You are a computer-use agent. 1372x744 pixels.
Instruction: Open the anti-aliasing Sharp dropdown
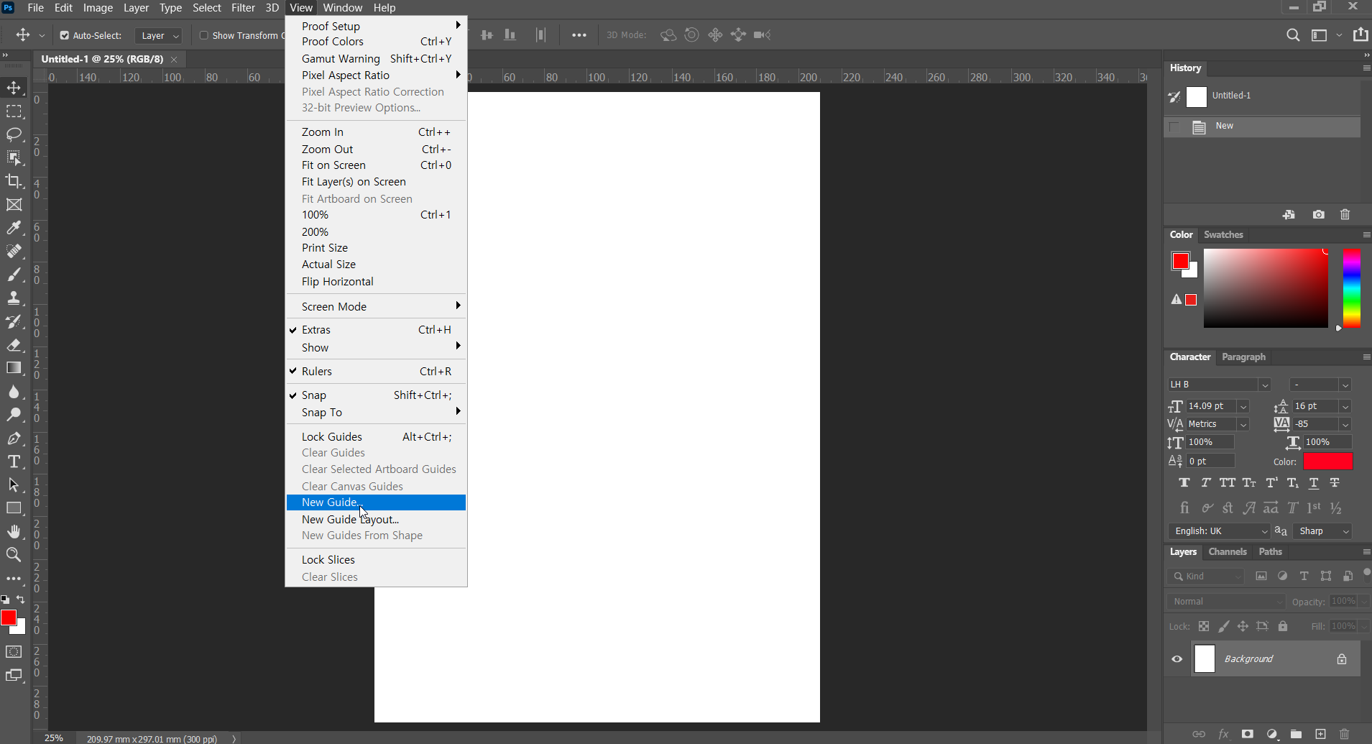pyautogui.click(x=1323, y=531)
